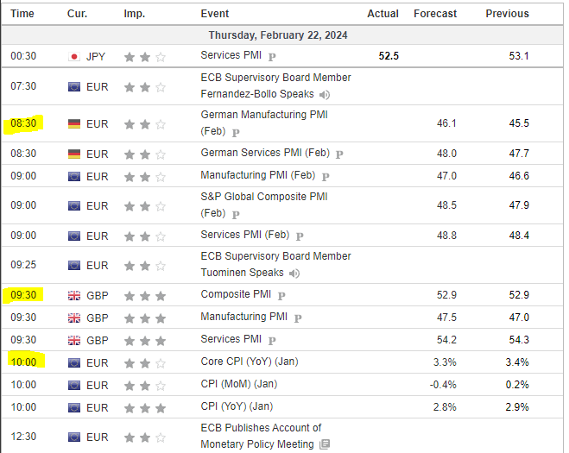Open the S&P Global Composite PMI event
The width and height of the screenshot is (569, 453).
(x=263, y=197)
